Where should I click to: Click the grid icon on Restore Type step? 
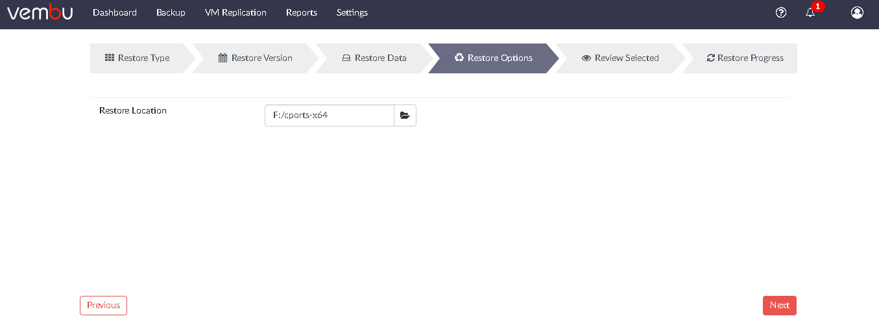click(x=110, y=58)
